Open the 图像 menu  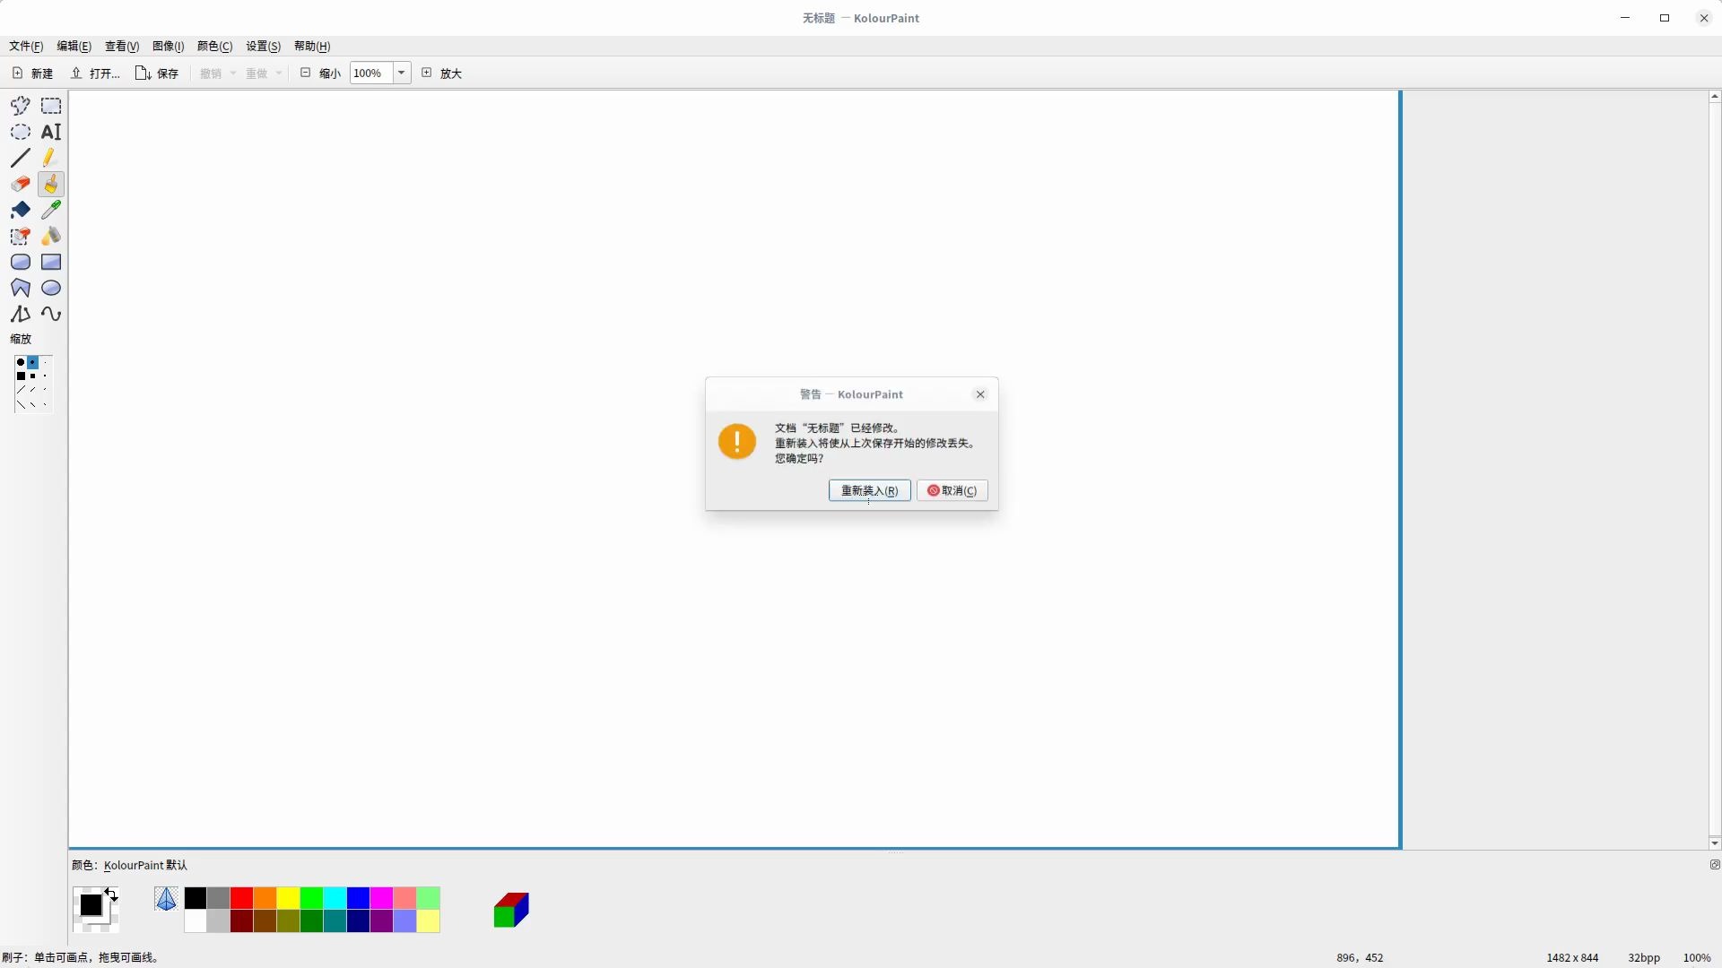coord(167,46)
